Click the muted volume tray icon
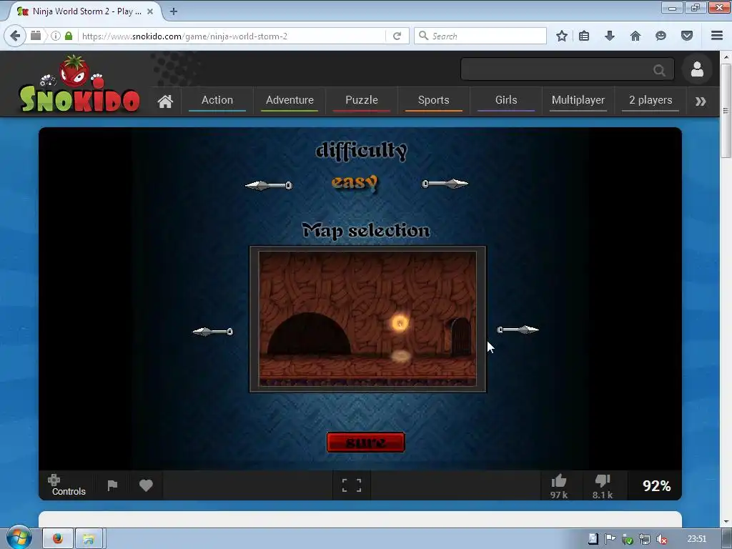The image size is (732, 549). click(661, 539)
